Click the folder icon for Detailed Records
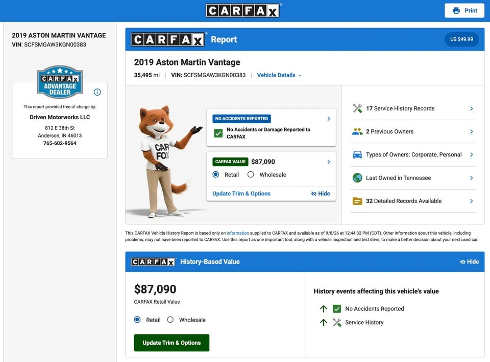 click(x=357, y=201)
